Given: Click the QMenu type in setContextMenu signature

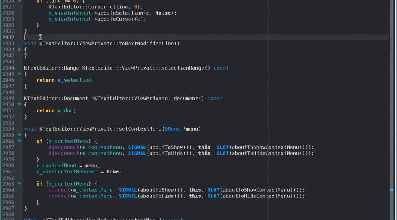Looking at the screenshot, I should [x=172, y=129].
